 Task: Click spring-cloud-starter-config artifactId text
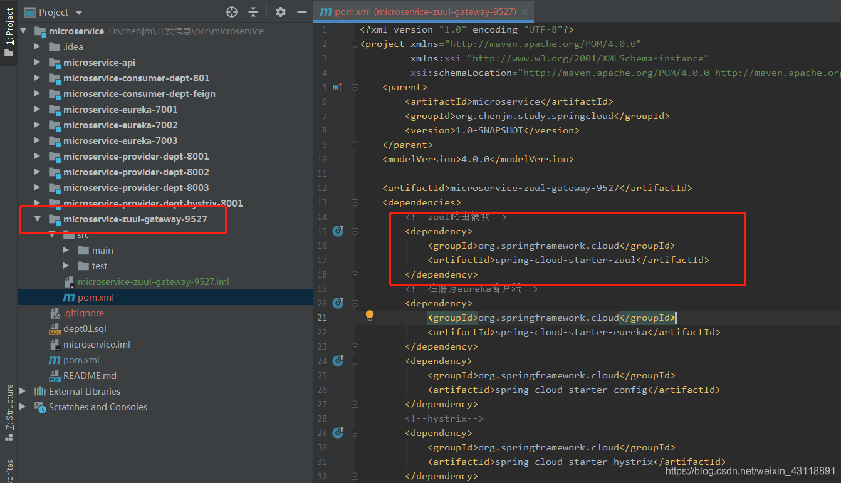pos(572,390)
